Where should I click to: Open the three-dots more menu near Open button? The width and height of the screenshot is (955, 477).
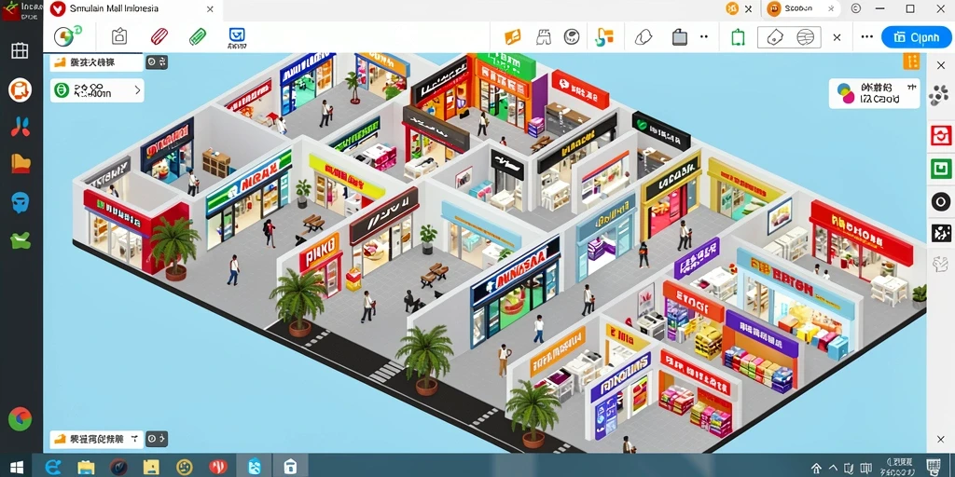(x=866, y=37)
